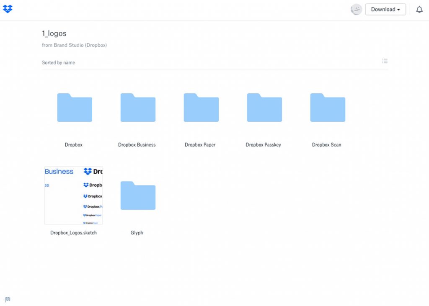This screenshot has height=306, width=429.
Task: Expand the Download dropdown button
Action: [x=385, y=10]
